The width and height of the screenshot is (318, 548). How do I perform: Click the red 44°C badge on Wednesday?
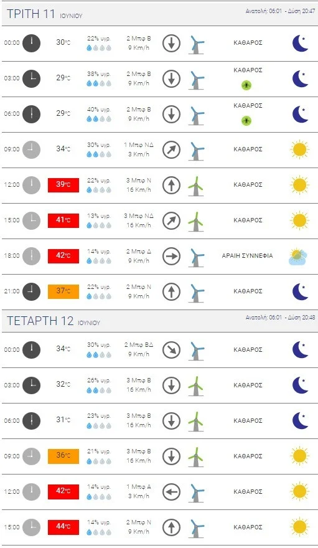(x=63, y=527)
